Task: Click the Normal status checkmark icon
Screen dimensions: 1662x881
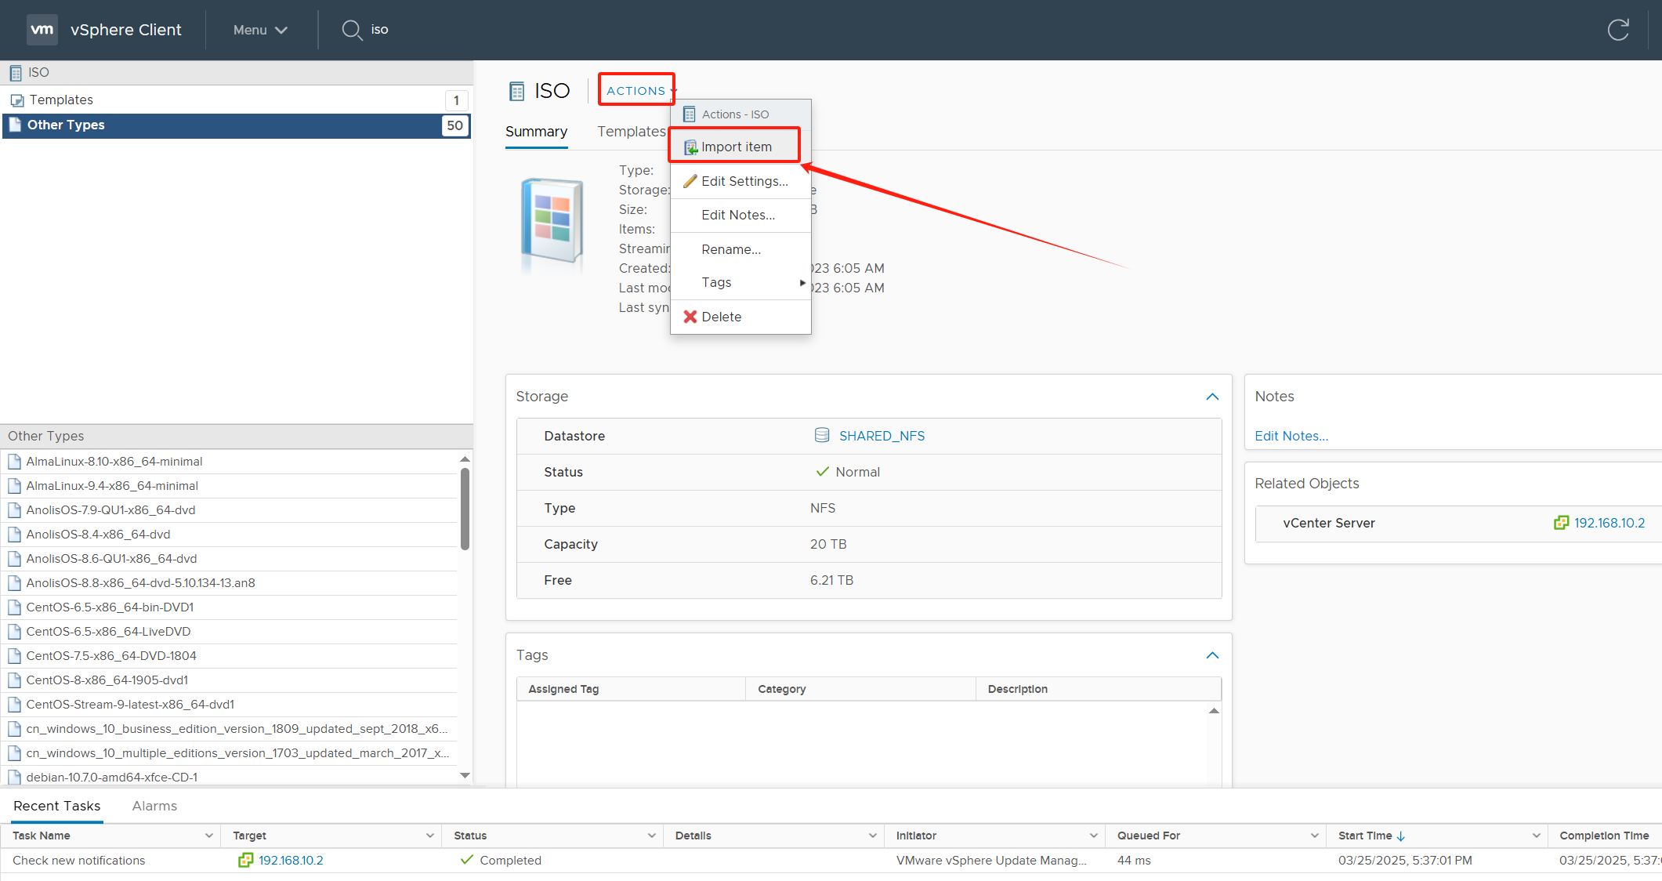Action: pyautogui.click(x=822, y=472)
